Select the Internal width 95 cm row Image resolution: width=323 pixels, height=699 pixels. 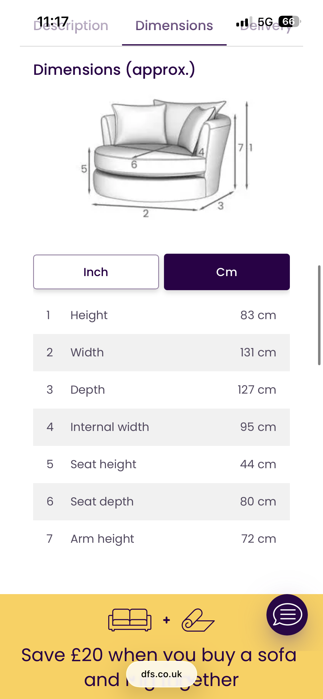coord(161,427)
